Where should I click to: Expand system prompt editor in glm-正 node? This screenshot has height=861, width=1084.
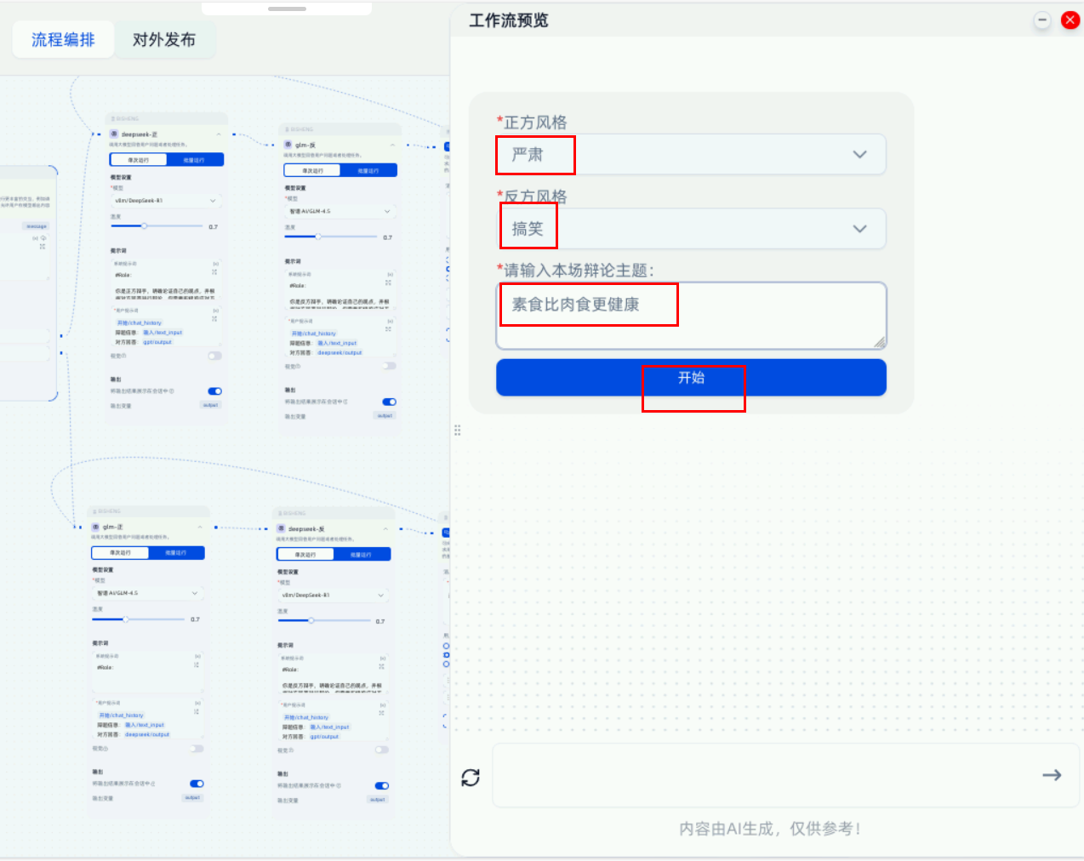coord(197,665)
